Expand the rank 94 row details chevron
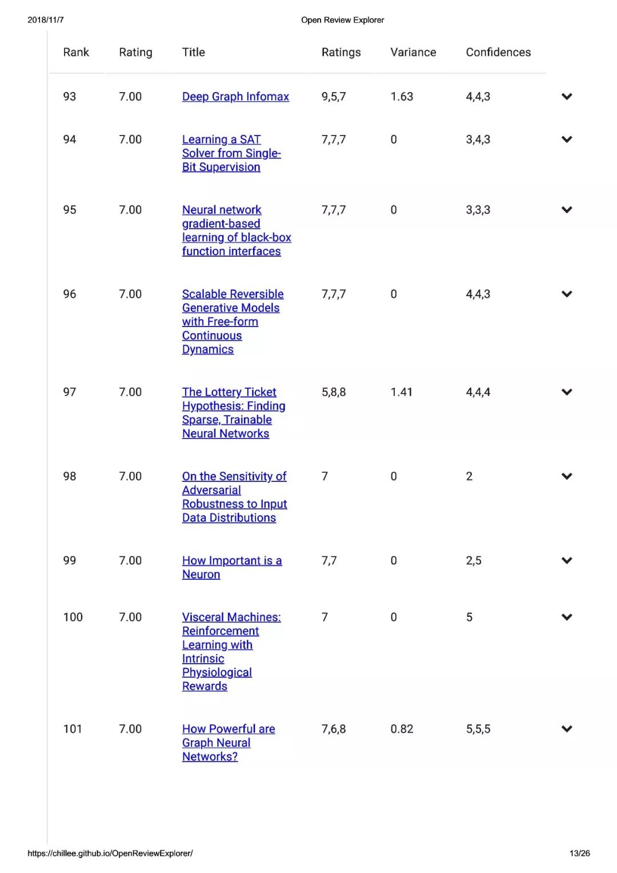Image resolution: width=617 pixels, height=873 pixels. click(x=567, y=139)
